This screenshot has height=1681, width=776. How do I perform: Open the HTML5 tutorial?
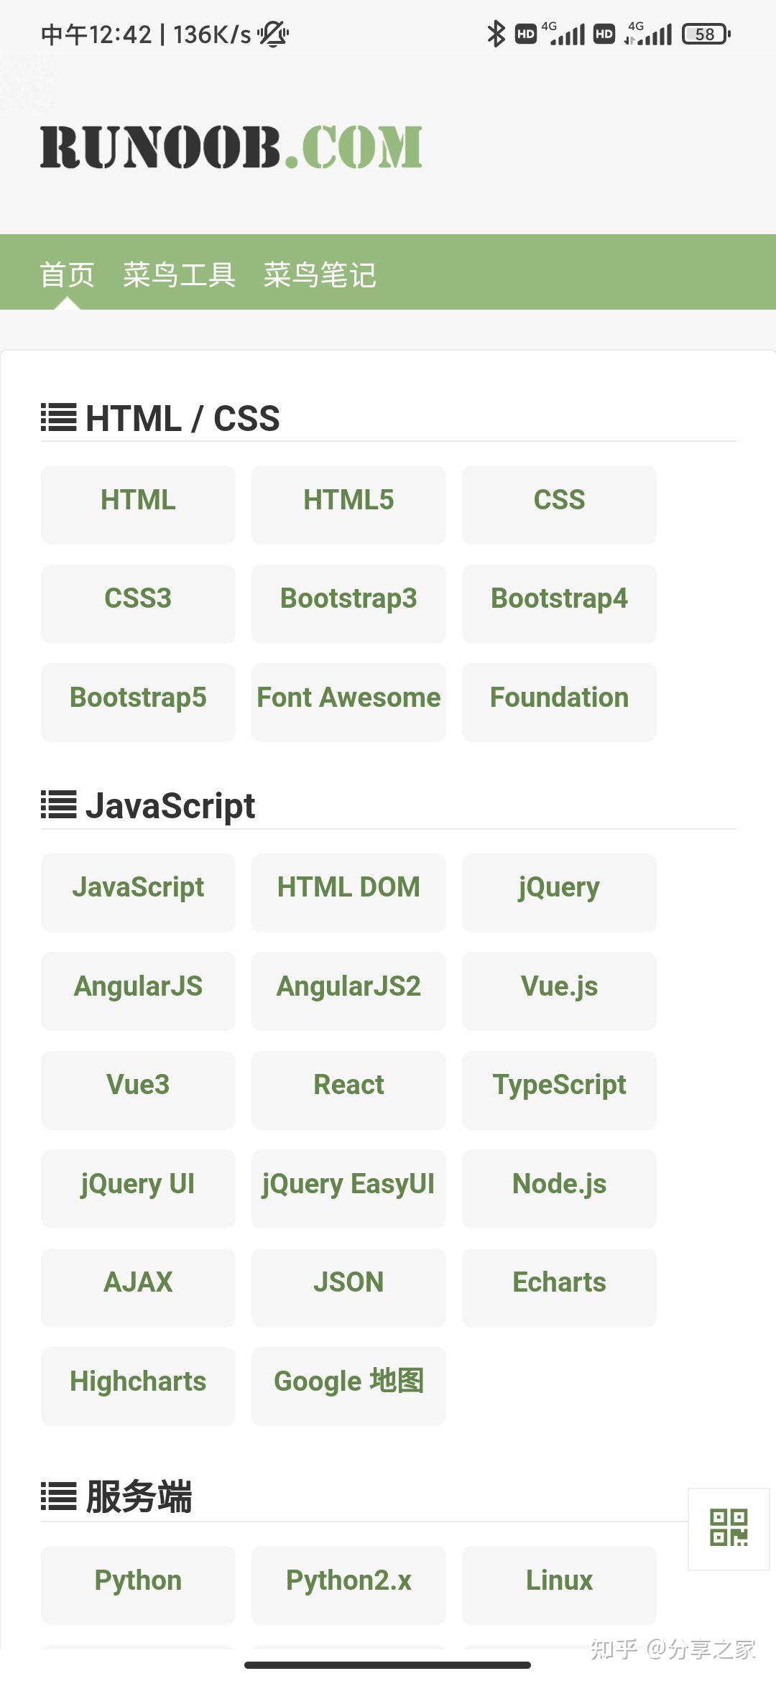coord(348,500)
